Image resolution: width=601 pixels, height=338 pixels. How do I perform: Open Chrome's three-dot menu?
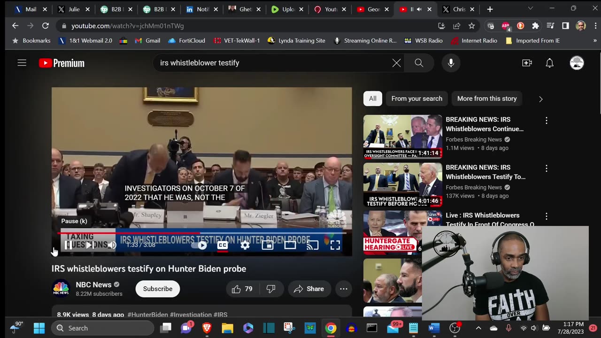(594, 26)
